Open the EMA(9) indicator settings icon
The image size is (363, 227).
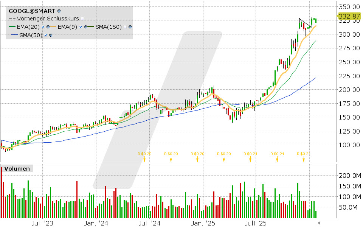86,27
